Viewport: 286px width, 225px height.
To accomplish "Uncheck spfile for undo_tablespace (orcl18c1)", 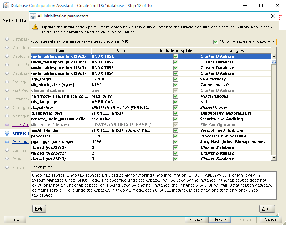I will (x=176, y=57).
